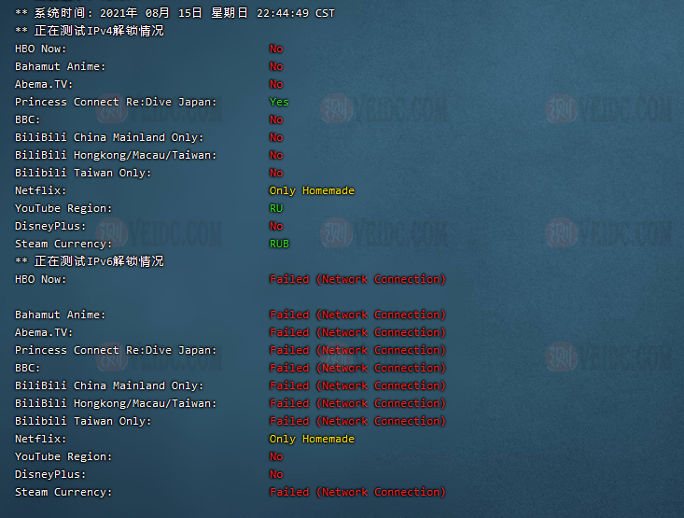
Task: Click the IPv6 "Steam Currency:" label
Action: click(63, 492)
